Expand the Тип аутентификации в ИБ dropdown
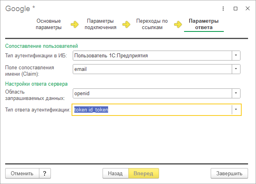This screenshot has height=184, width=256. tap(236, 55)
